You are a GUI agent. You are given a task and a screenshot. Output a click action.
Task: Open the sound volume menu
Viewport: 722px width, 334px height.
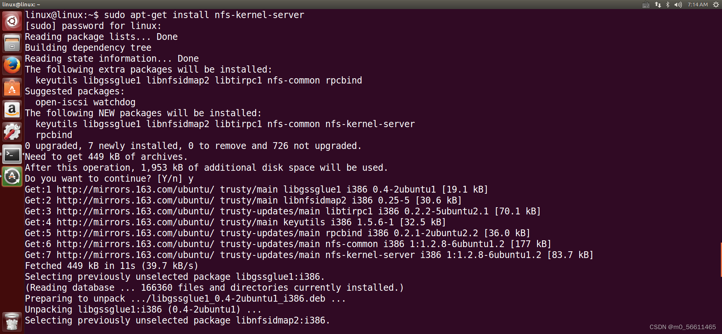[678, 5]
